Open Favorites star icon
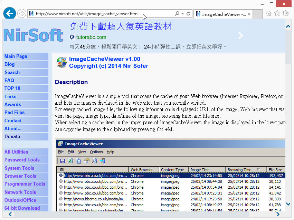Viewport: 294px width, 220px height. (277, 13)
